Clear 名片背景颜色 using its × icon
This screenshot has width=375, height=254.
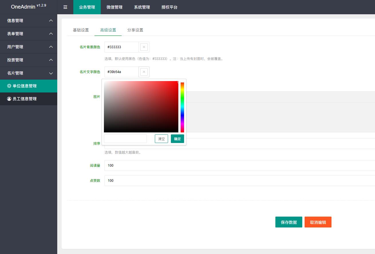click(x=144, y=47)
